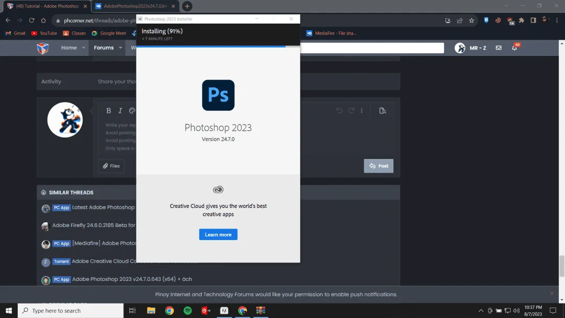The width and height of the screenshot is (565, 318).
Task: Open Spotify from taskbar
Action: click(188, 311)
